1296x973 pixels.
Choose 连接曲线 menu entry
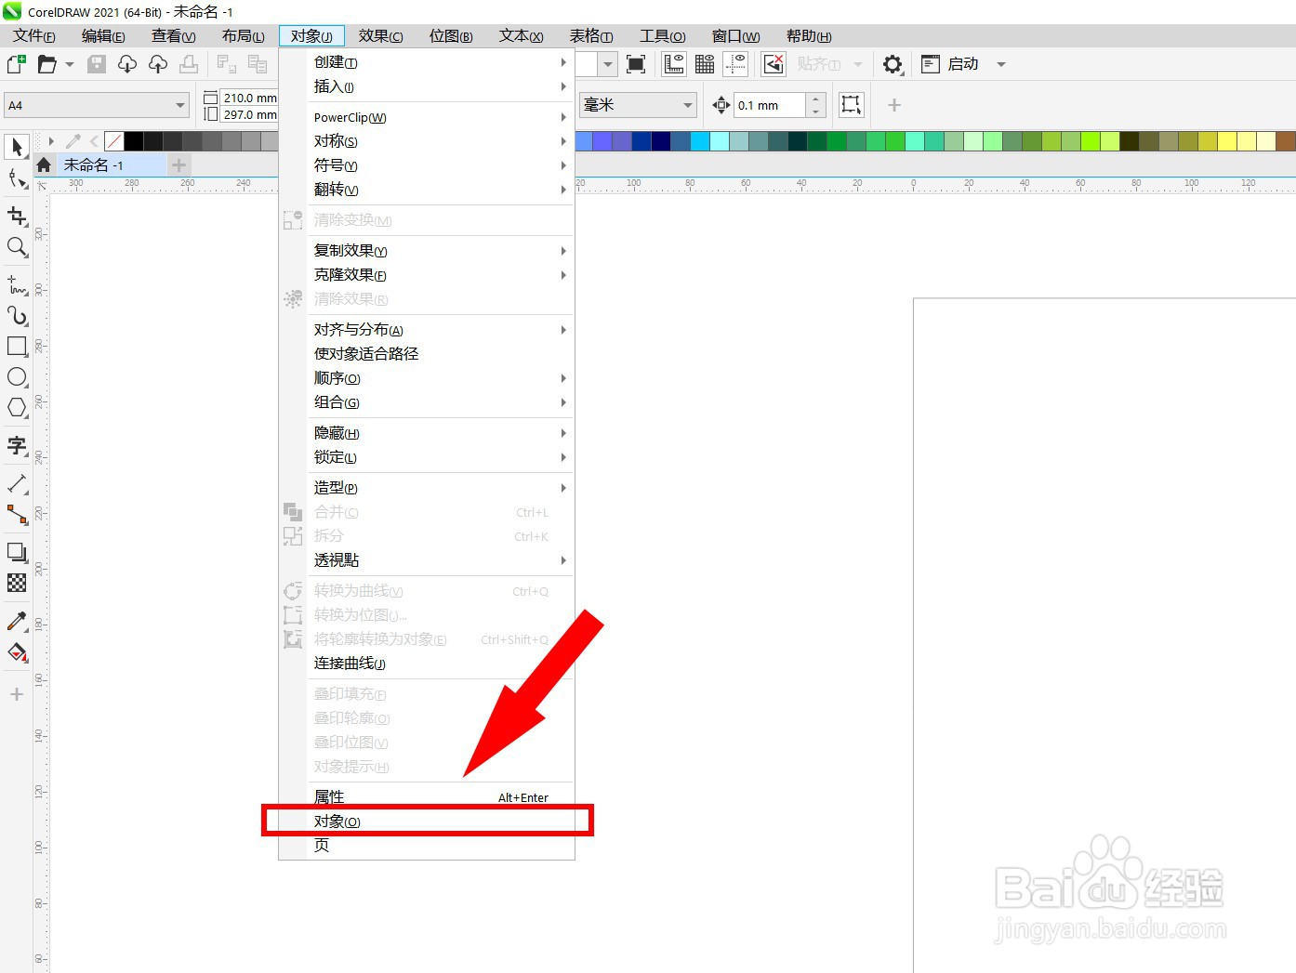coord(427,664)
